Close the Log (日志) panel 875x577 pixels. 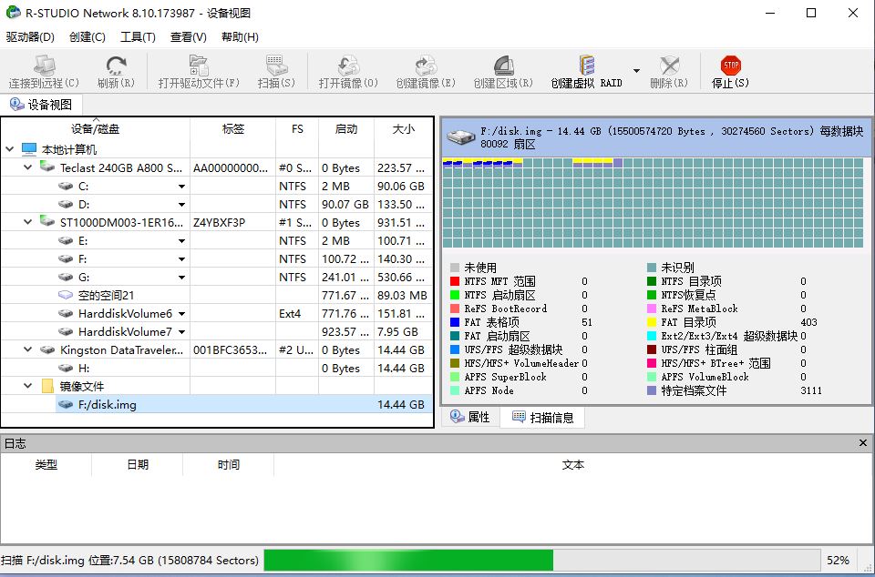863,443
